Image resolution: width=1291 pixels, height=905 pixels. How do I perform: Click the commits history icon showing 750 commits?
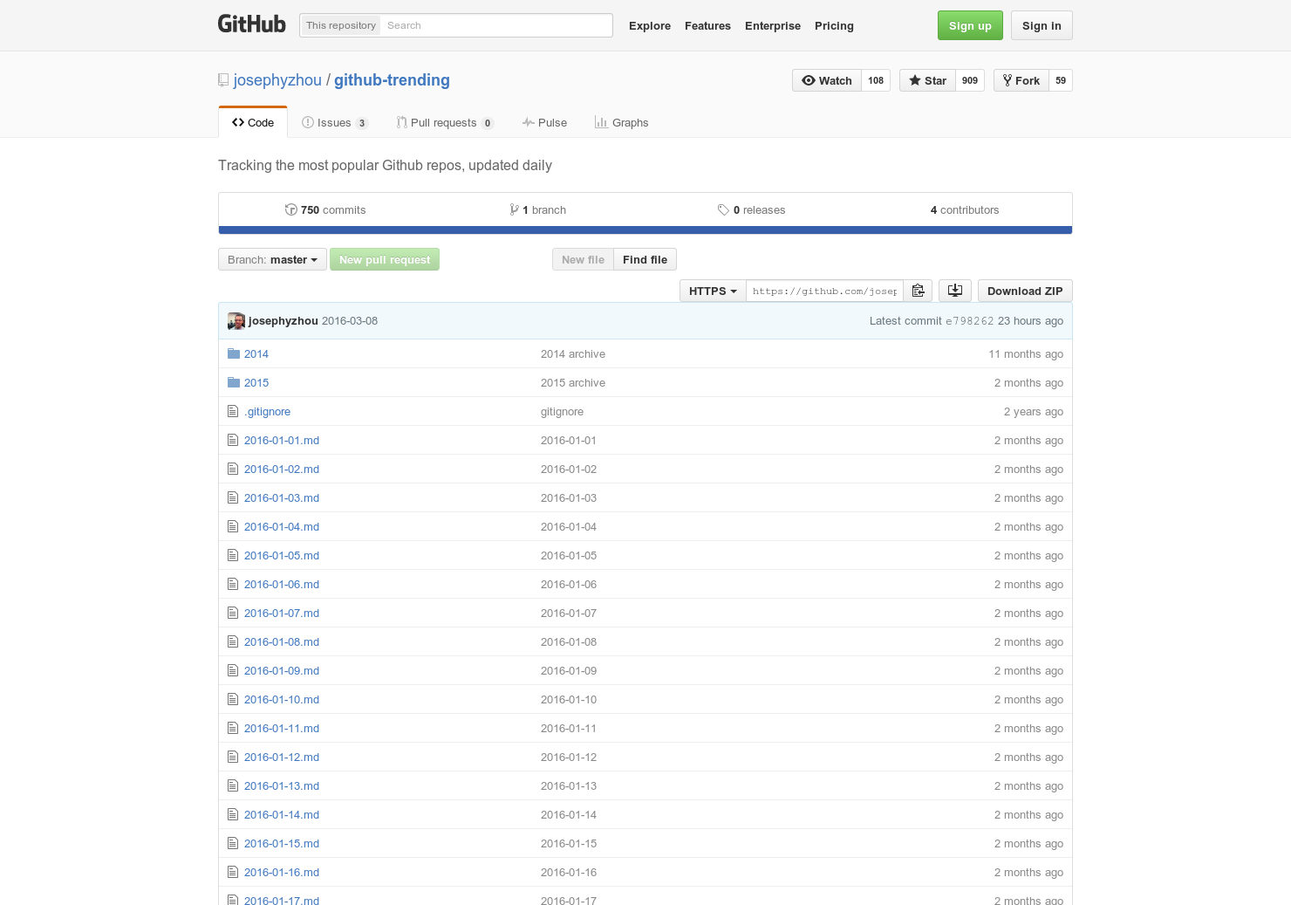290,209
